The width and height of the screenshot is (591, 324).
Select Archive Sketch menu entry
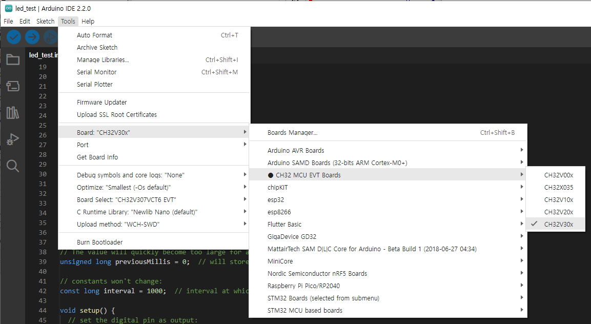154,48
